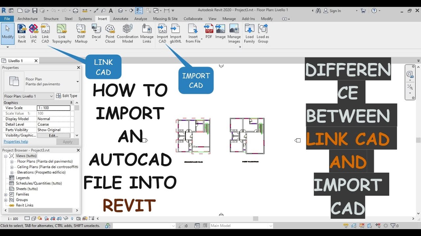This screenshot has width=421, height=236.
Task: Open the Autodesk App Store cart icon
Action: point(363,11)
